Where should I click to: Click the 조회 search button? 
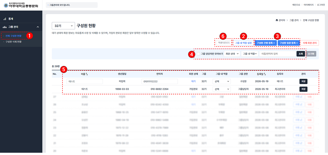coord(301,54)
